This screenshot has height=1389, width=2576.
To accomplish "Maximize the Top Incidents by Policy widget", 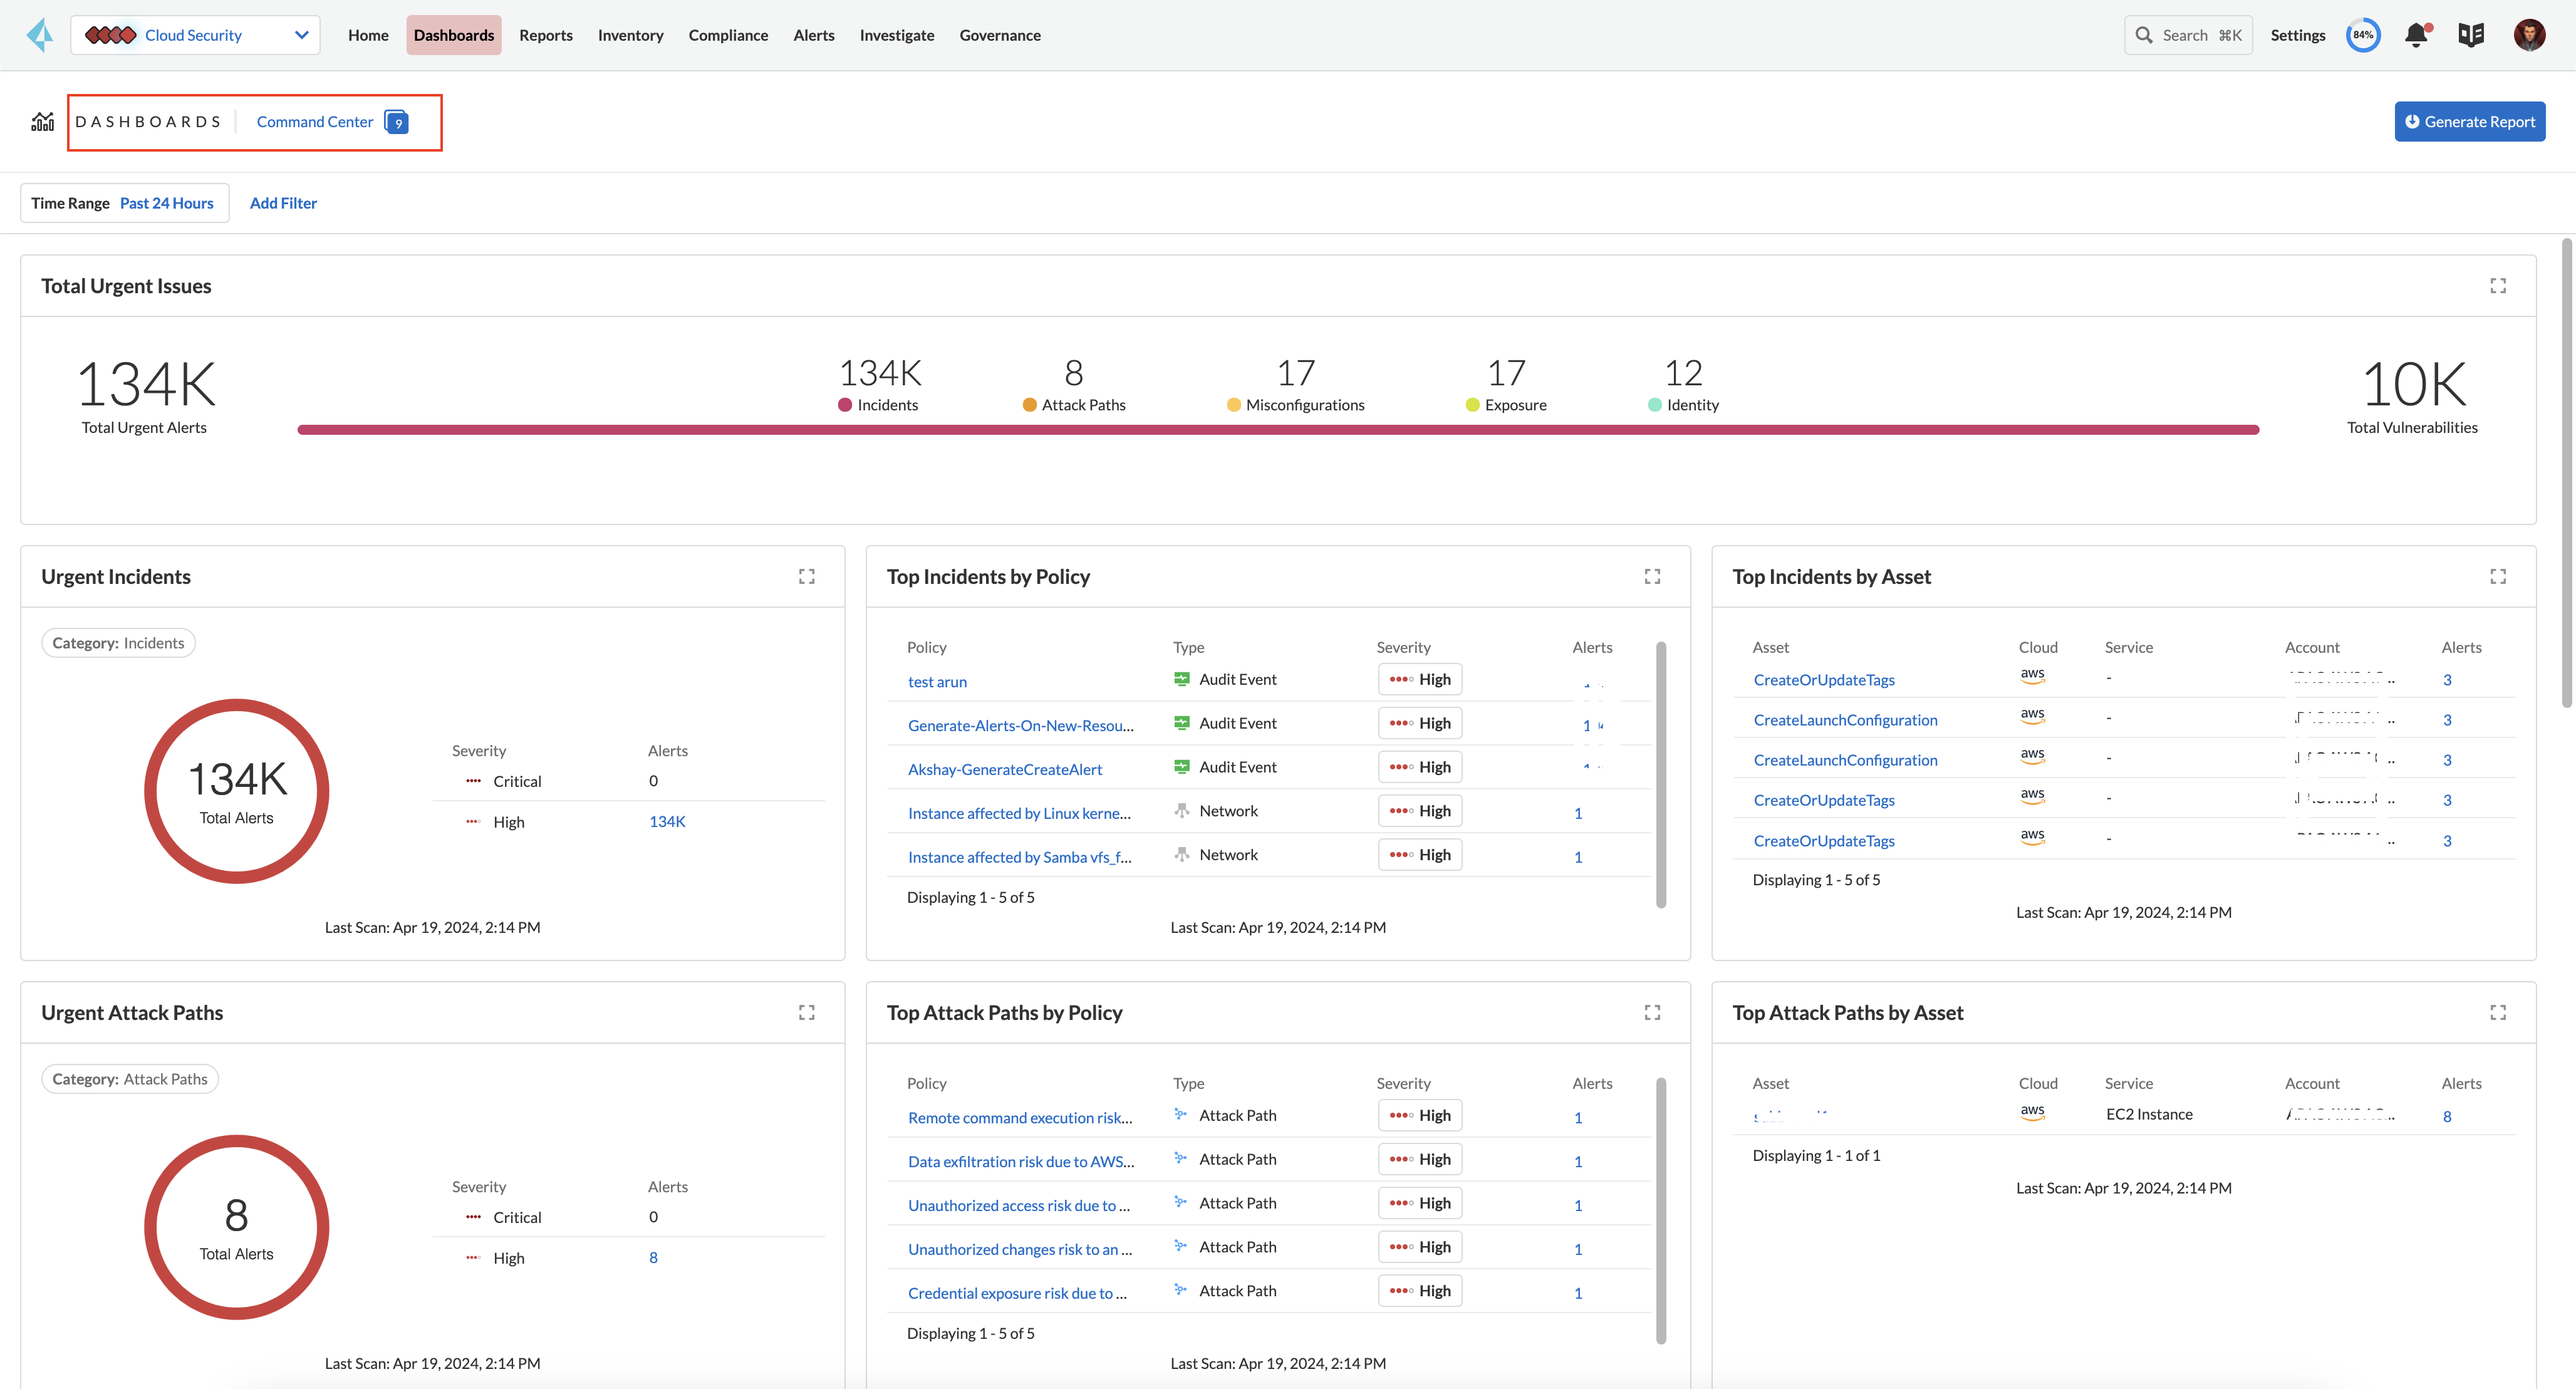I will point(1652,577).
